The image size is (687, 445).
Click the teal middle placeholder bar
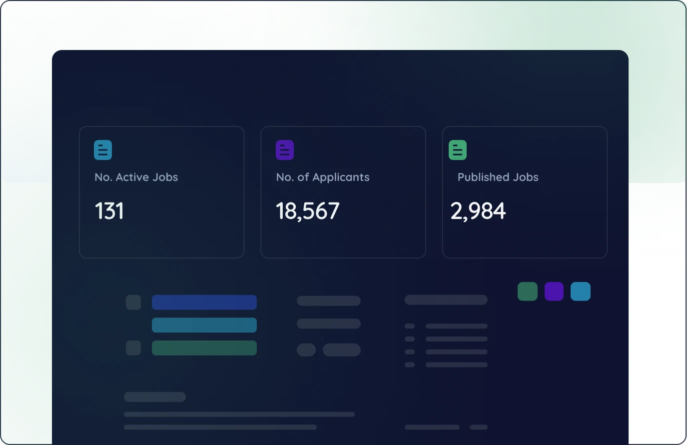(x=204, y=325)
